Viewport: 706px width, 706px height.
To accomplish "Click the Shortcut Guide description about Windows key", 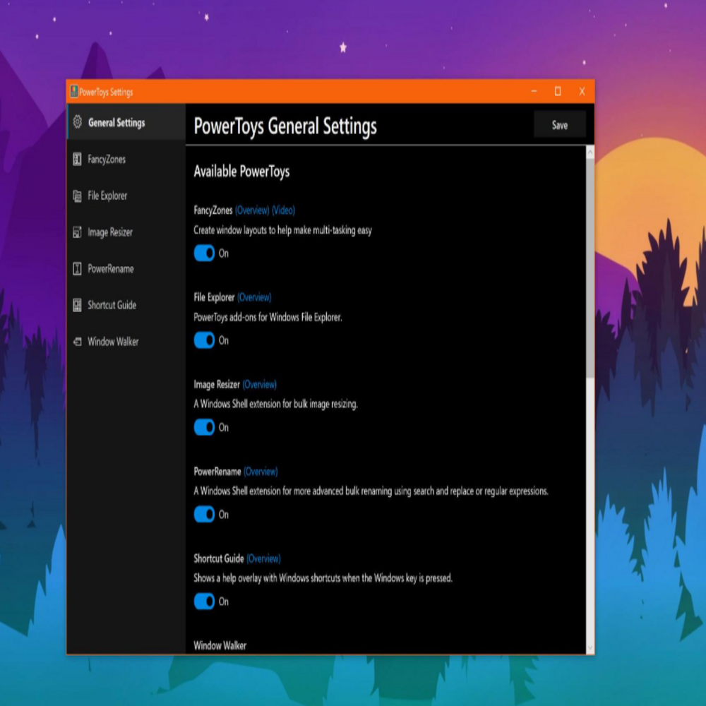I will (323, 578).
